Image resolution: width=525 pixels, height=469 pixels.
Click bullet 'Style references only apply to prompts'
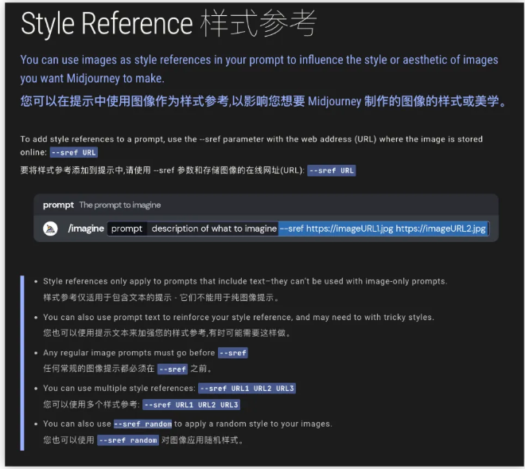pyautogui.click(x=245, y=281)
